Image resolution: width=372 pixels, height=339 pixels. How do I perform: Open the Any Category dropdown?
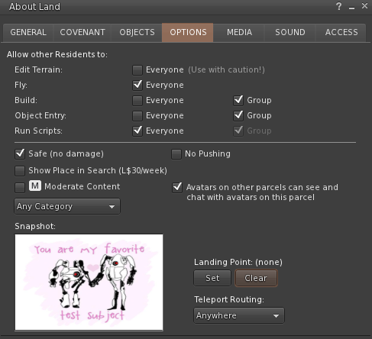[67, 206]
